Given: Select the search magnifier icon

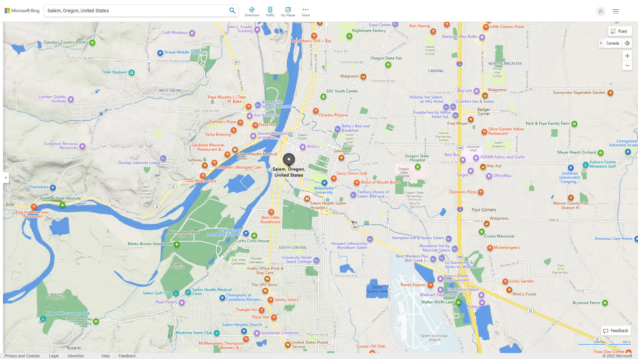Looking at the screenshot, I should click(x=232, y=10).
